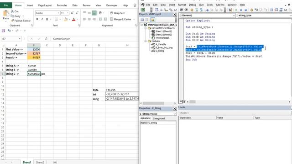Toggle Underline formatting in Excel ribbon
This screenshot has height=164, width=292.
47,19
